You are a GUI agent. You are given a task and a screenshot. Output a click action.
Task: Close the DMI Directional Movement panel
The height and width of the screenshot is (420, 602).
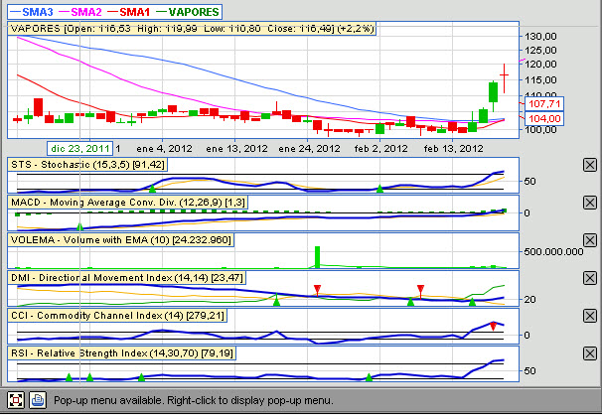click(x=589, y=278)
